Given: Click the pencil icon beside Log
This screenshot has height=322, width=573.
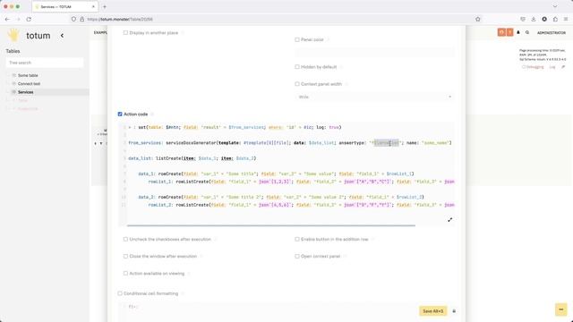Looking at the screenshot, I should click(563, 67).
